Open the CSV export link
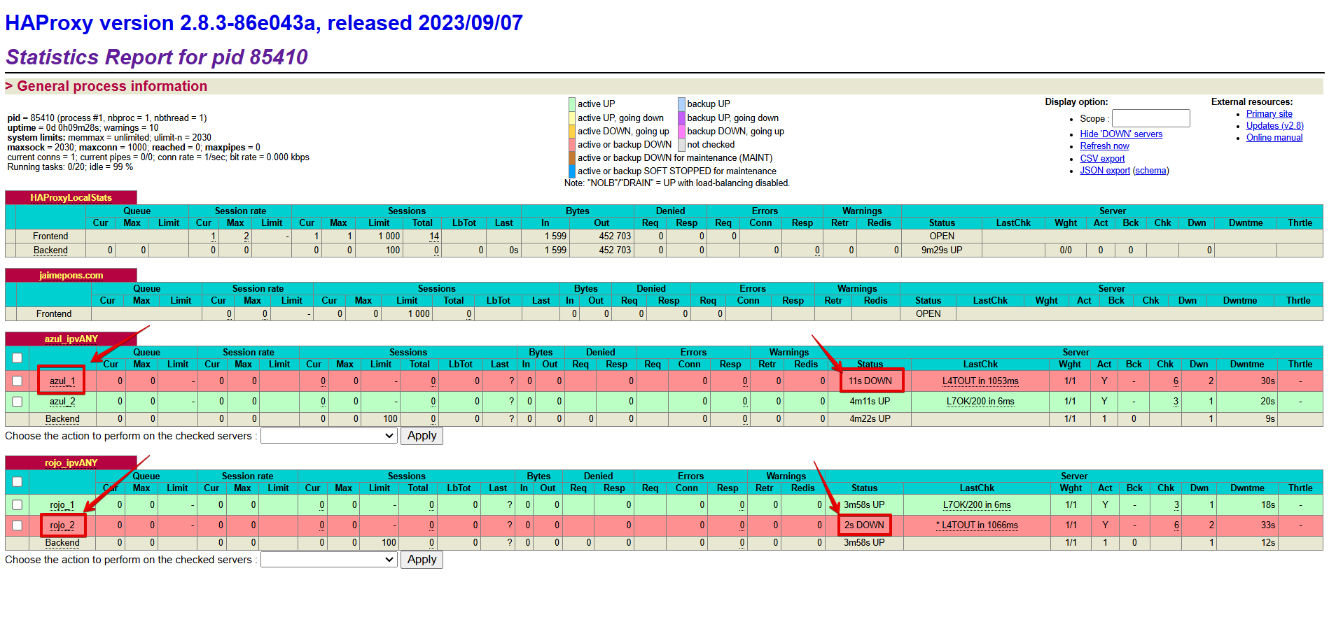The image size is (1329, 622). 1102,159
